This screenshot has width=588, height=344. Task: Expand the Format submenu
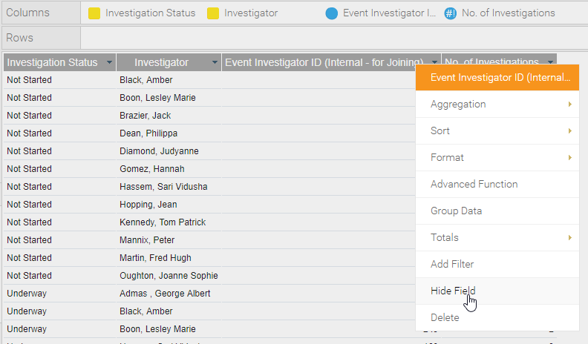(x=497, y=158)
